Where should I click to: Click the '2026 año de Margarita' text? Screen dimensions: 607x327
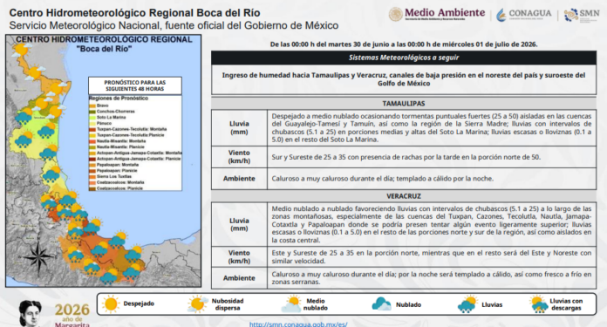pos(72,316)
